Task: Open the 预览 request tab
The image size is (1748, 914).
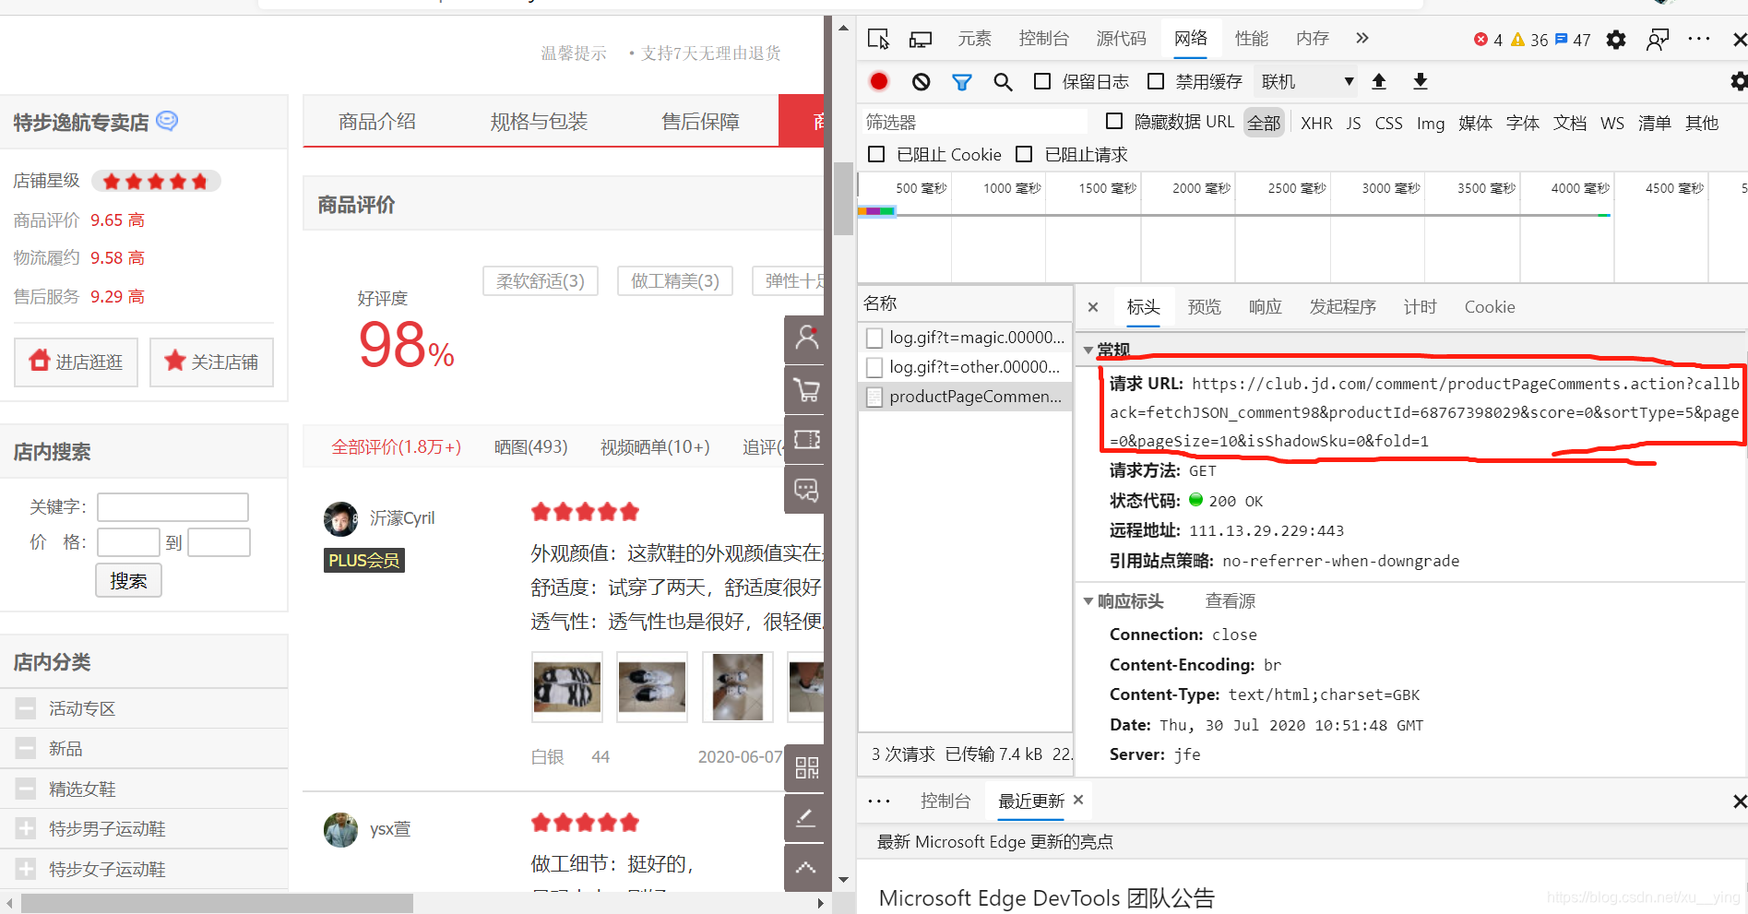Action: pos(1204,307)
